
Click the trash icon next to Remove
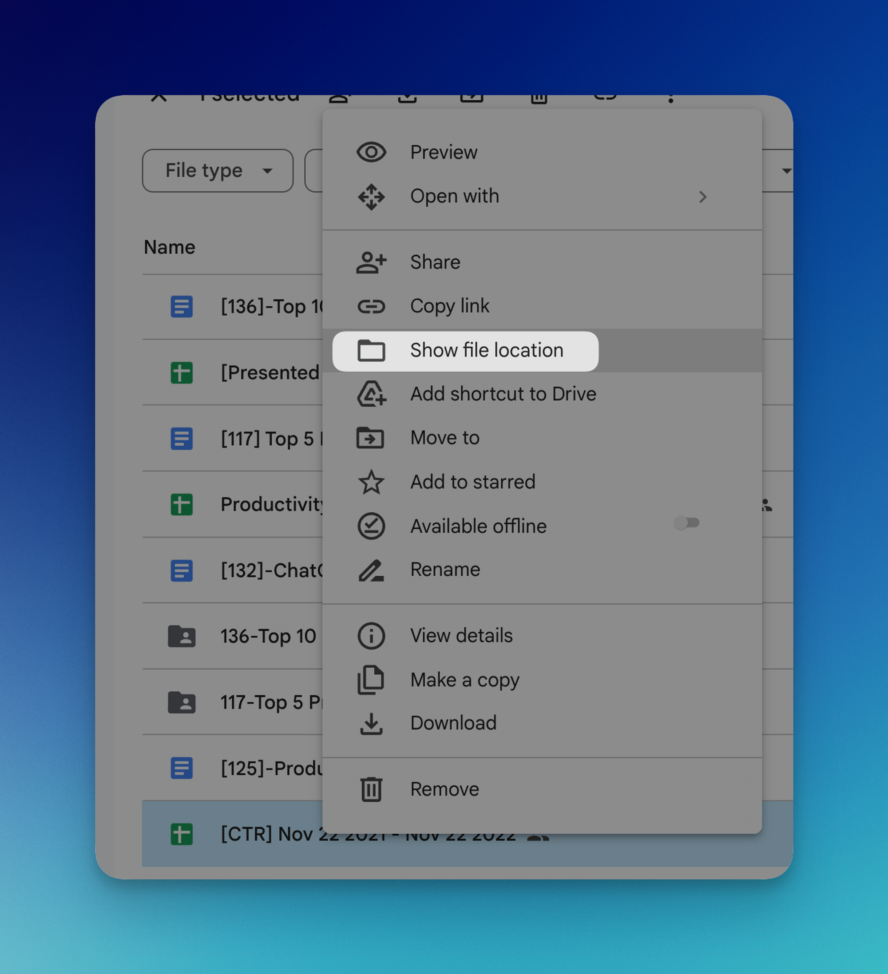tap(371, 789)
